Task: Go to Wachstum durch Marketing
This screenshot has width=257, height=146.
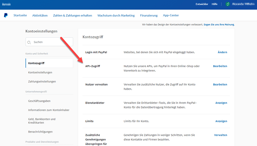Action: pos(116,15)
